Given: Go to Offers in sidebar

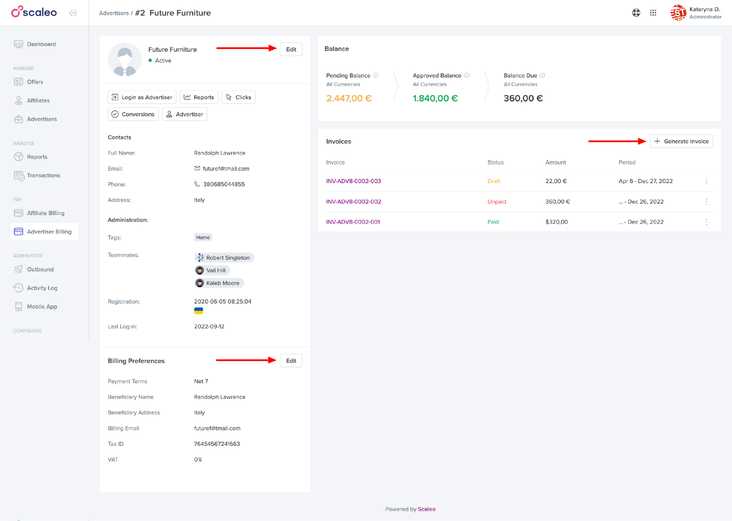Looking at the screenshot, I should pos(28,82).
